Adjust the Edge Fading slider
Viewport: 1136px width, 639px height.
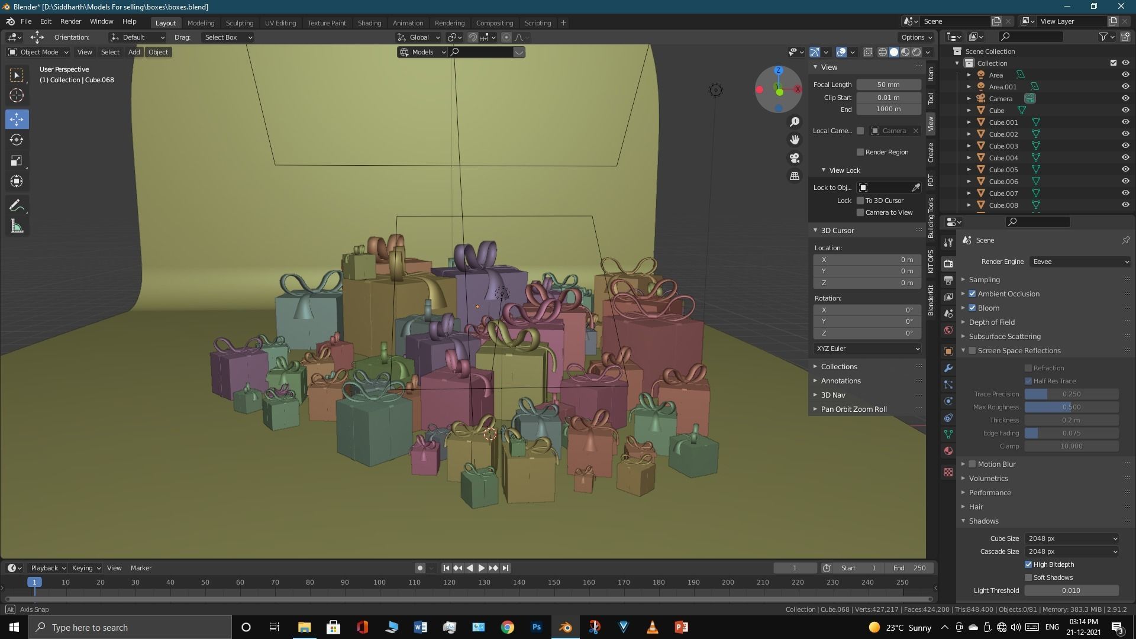1072,433
